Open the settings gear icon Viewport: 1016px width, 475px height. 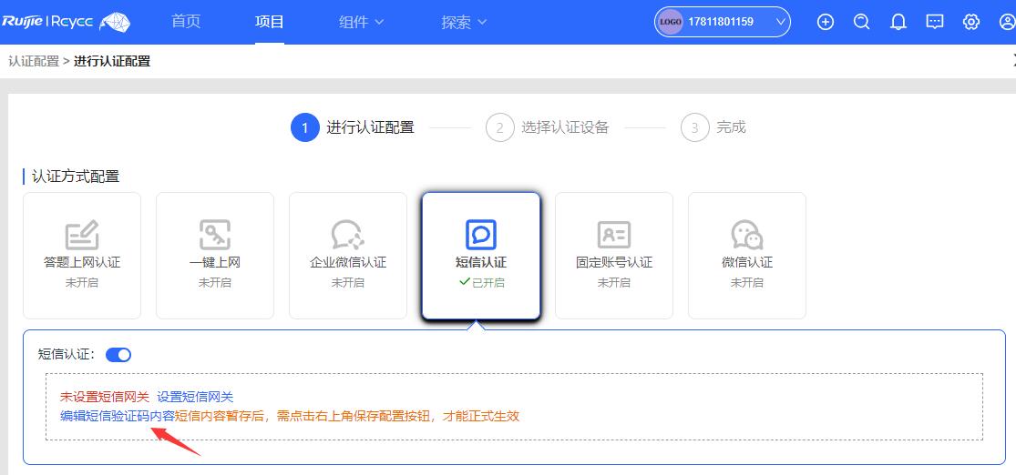click(x=971, y=22)
